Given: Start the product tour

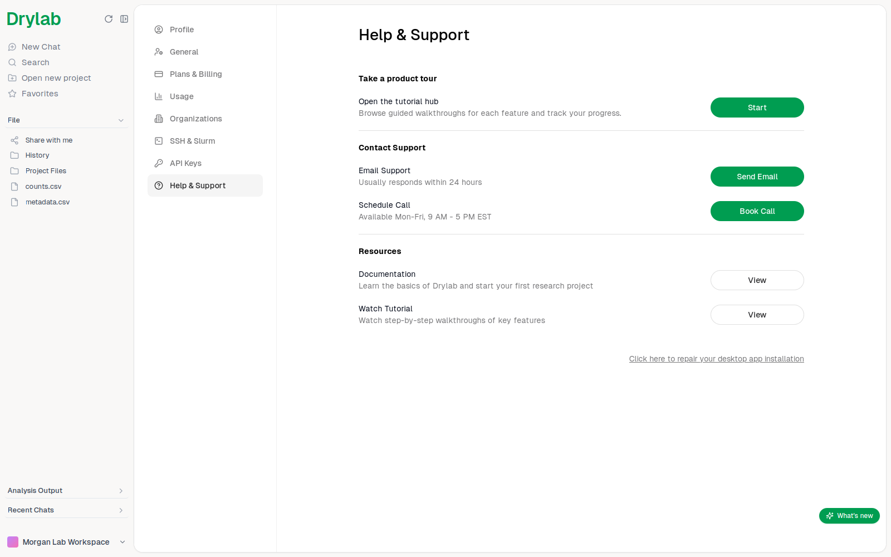Looking at the screenshot, I should coord(757,108).
